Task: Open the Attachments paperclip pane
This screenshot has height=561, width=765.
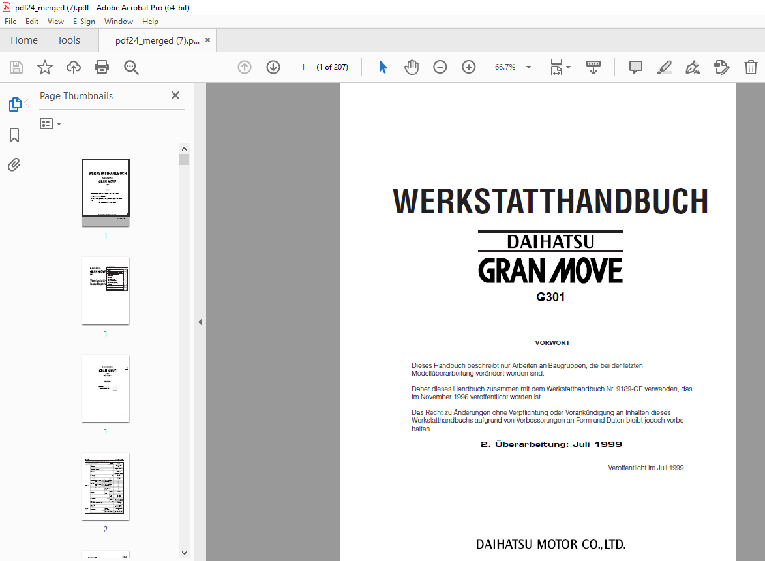Action: pos(14,165)
